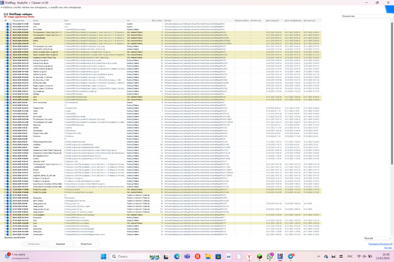This screenshot has height=262, width=394.
Task: Open Microsoft Edge from the taskbar
Action: pos(177,256)
